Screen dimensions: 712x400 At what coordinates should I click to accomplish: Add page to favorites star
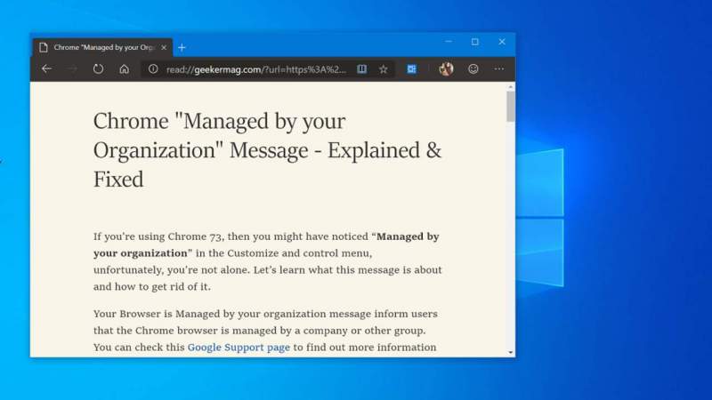(384, 69)
